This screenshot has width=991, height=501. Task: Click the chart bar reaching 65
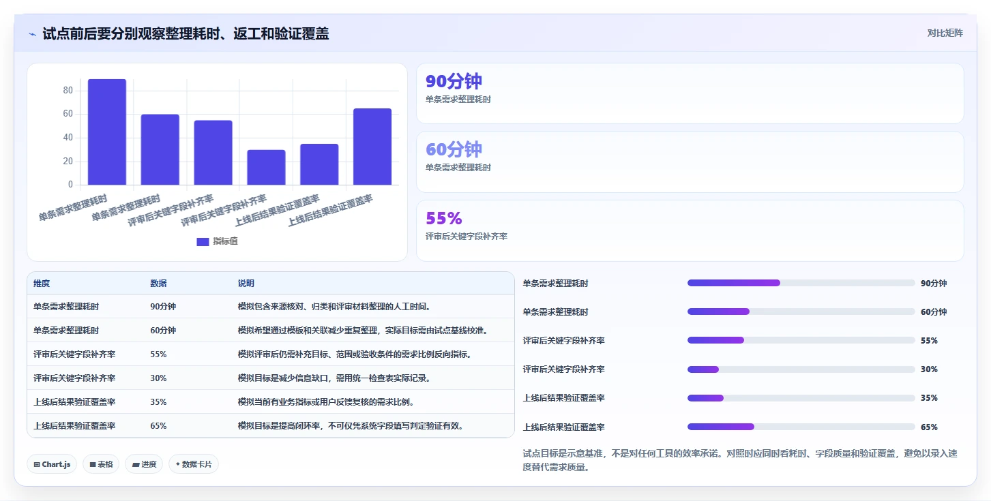coord(372,147)
